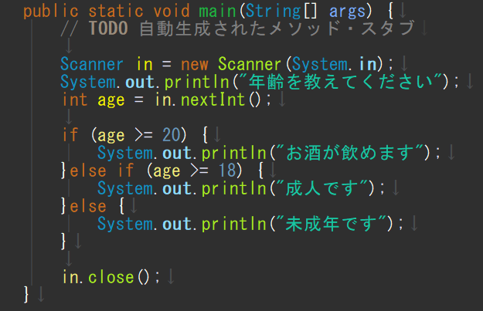The image size is (483, 311).
Task: Click 'args' parameter name
Action: pyautogui.click(x=347, y=12)
